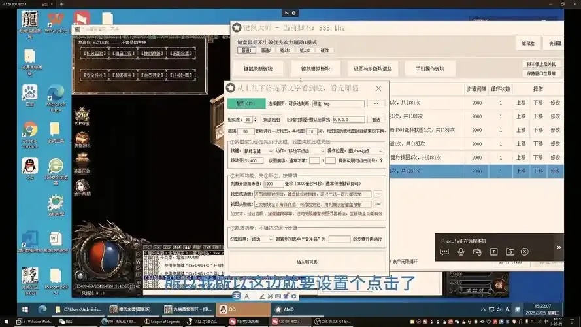Click the 测试找图 button
The height and width of the screenshot is (327, 581).
click(x=272, y=120)
